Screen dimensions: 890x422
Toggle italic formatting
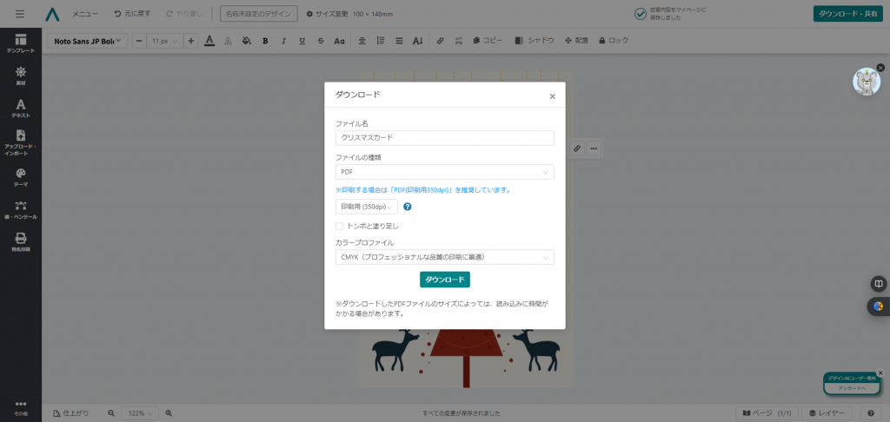click(284, 41)
